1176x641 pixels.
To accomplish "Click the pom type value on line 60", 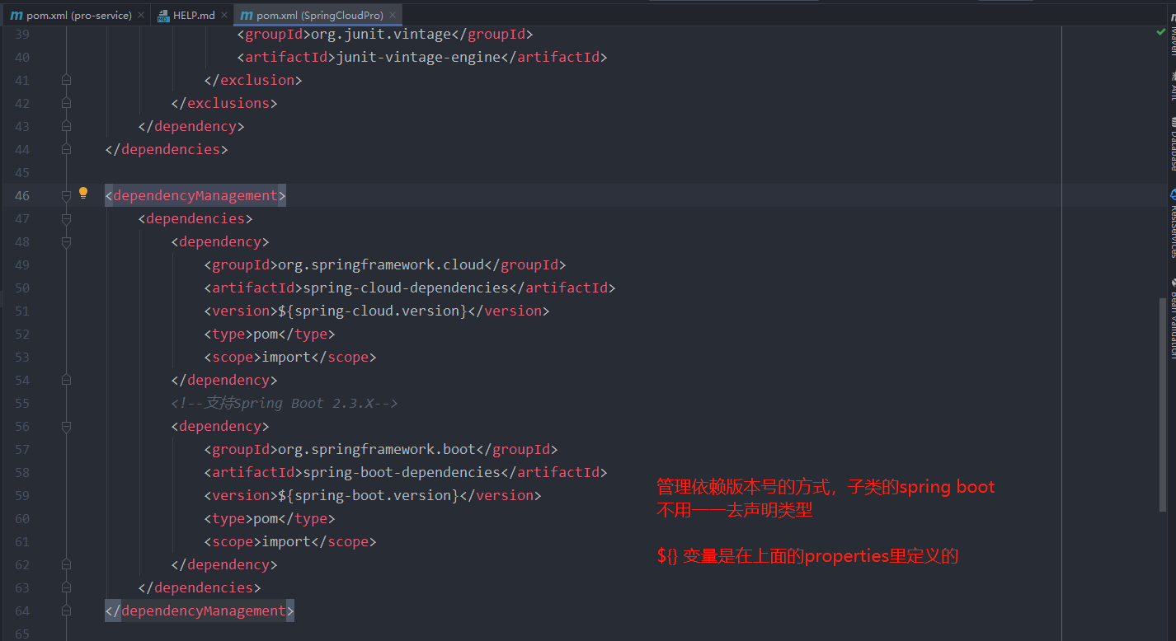I will pyautogui.click(x=266, y=518).
